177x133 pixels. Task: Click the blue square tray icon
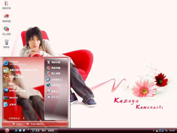point(160,131)
